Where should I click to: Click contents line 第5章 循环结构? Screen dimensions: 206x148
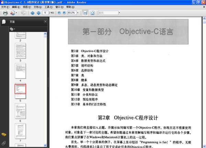click(82, 65)
